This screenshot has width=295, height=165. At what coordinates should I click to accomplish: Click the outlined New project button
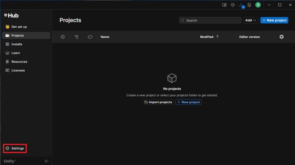[188, 102]
